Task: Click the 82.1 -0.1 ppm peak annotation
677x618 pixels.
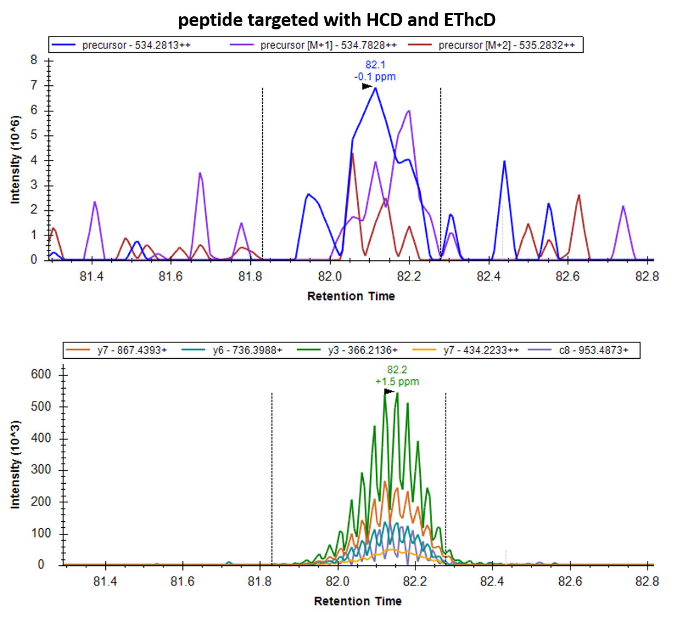Action: (375, 71)
